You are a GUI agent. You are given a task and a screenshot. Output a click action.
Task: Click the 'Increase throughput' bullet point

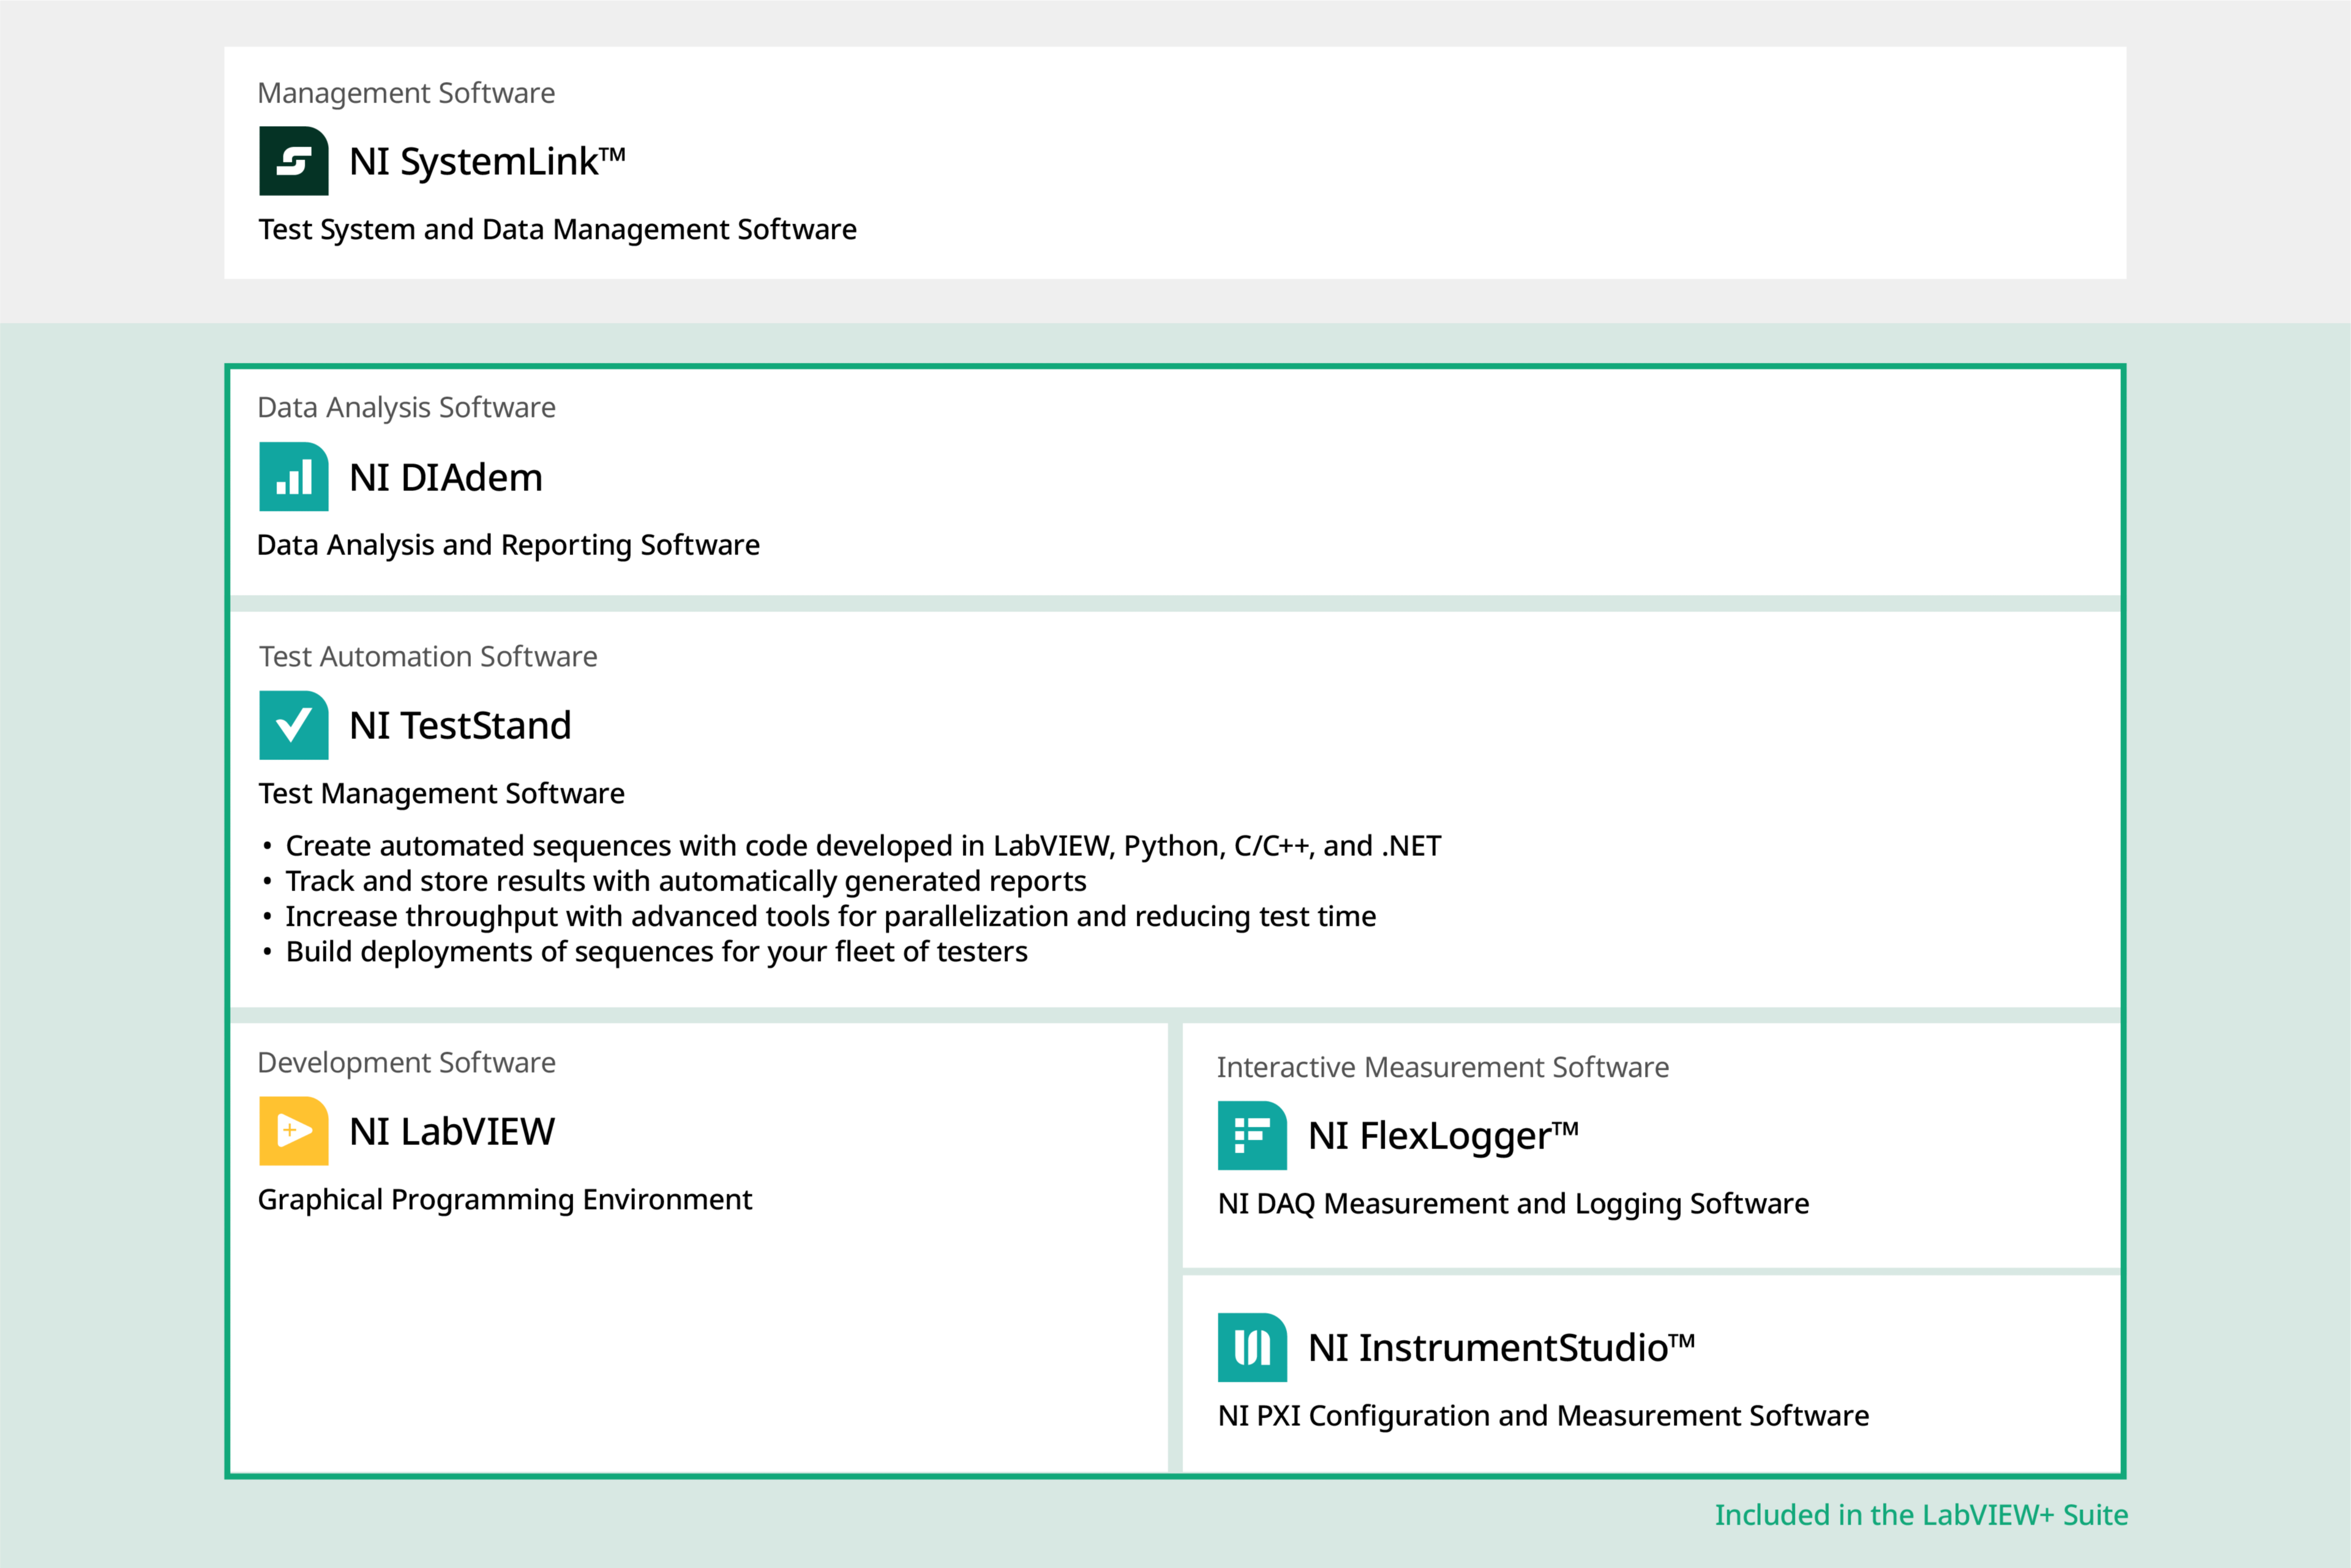point(819,917)
